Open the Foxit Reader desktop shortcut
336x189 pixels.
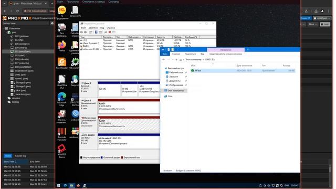pyautogui.click(x=62, y=63)
